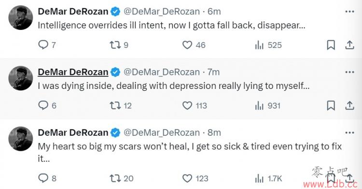Screen dimensions: 362x189
Task: Retweet the 'Intelligence overrides ill intent' tweet
Action: [119, 44]
